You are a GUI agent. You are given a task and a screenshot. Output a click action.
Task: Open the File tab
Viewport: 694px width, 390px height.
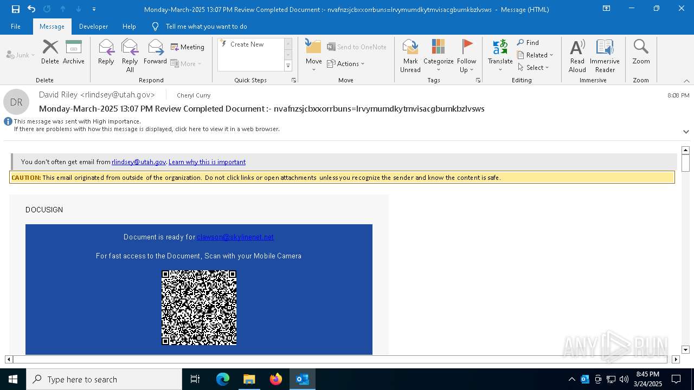[16, 27]
